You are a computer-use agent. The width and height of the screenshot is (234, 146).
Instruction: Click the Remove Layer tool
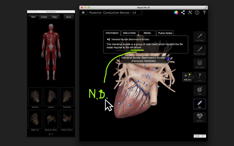tap(200, 50)
